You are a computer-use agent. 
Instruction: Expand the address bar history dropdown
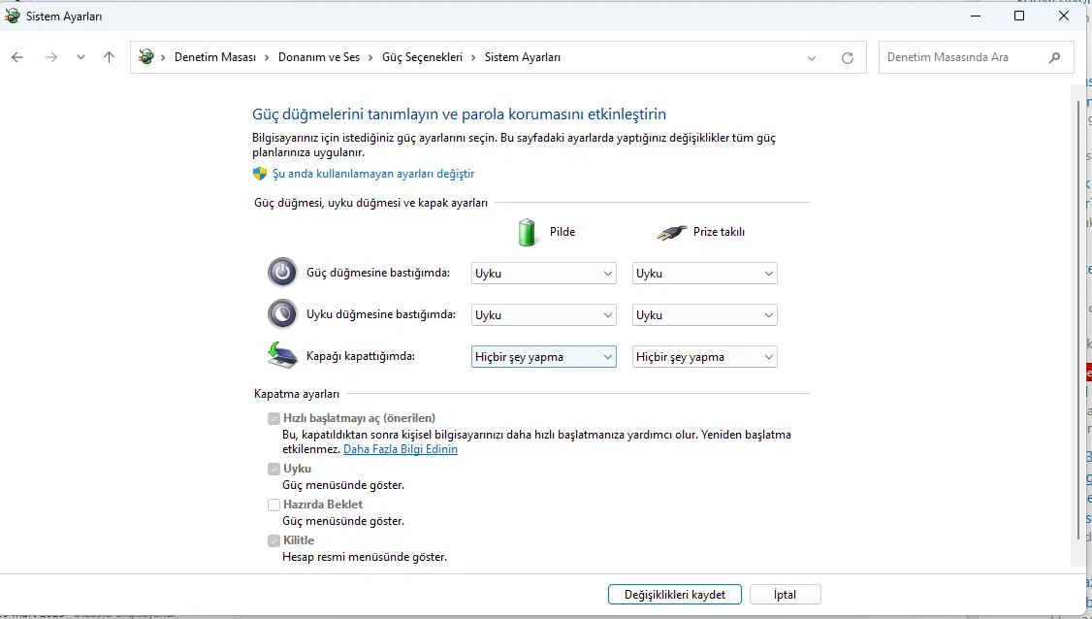coord(812,58)
